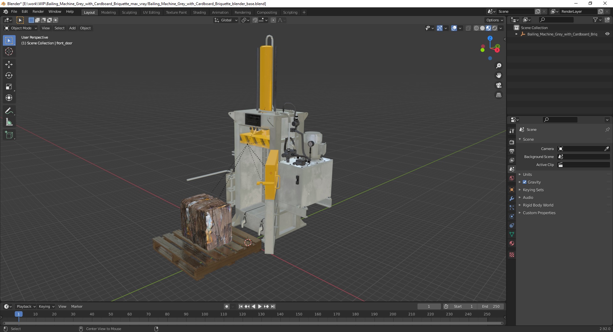
Task: Toggle the Gravity checkbox
Action: (x=525, y=182)
